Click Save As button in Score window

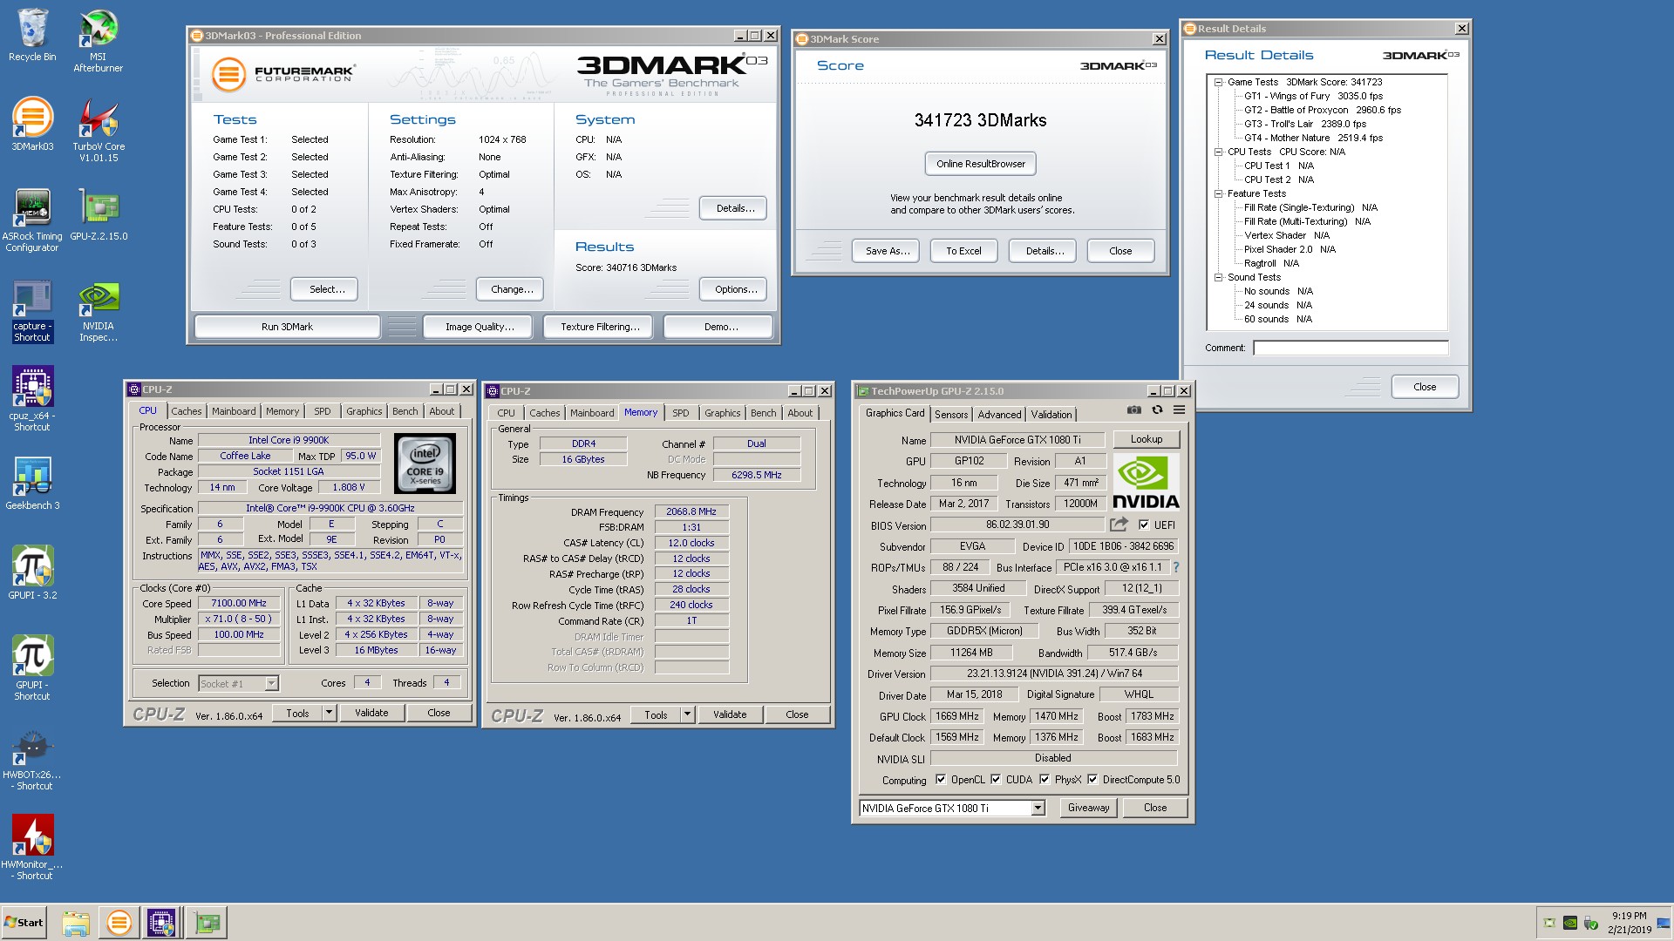pos(887,251)
